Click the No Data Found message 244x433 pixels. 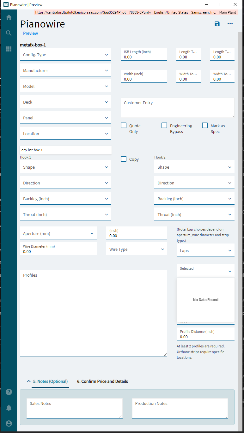(x=205, y=300)
